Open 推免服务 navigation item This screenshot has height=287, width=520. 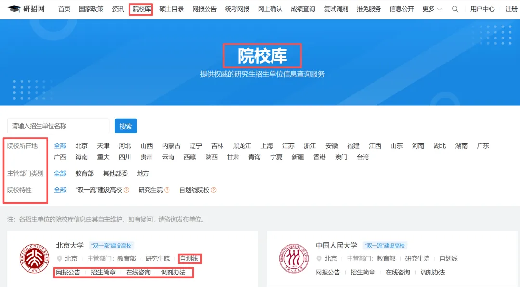coord(369,9)
